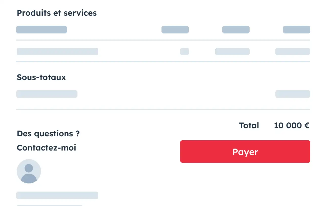Click the third column header placeholder
324x206 pixels.
coord(236,30)
